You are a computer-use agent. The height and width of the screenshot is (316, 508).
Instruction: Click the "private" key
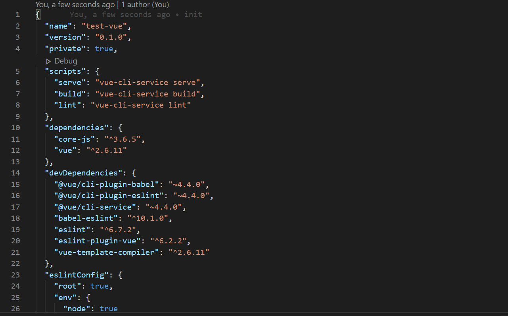click(x=65, y=49)
